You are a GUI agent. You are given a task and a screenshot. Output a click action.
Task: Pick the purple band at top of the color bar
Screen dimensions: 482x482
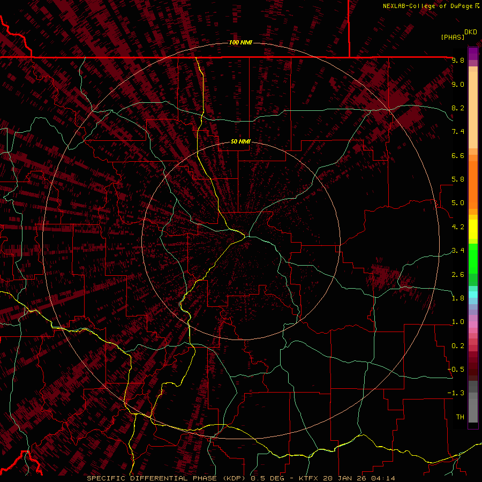(x=473, y=54)
